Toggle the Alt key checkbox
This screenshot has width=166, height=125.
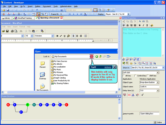[124, 76]
